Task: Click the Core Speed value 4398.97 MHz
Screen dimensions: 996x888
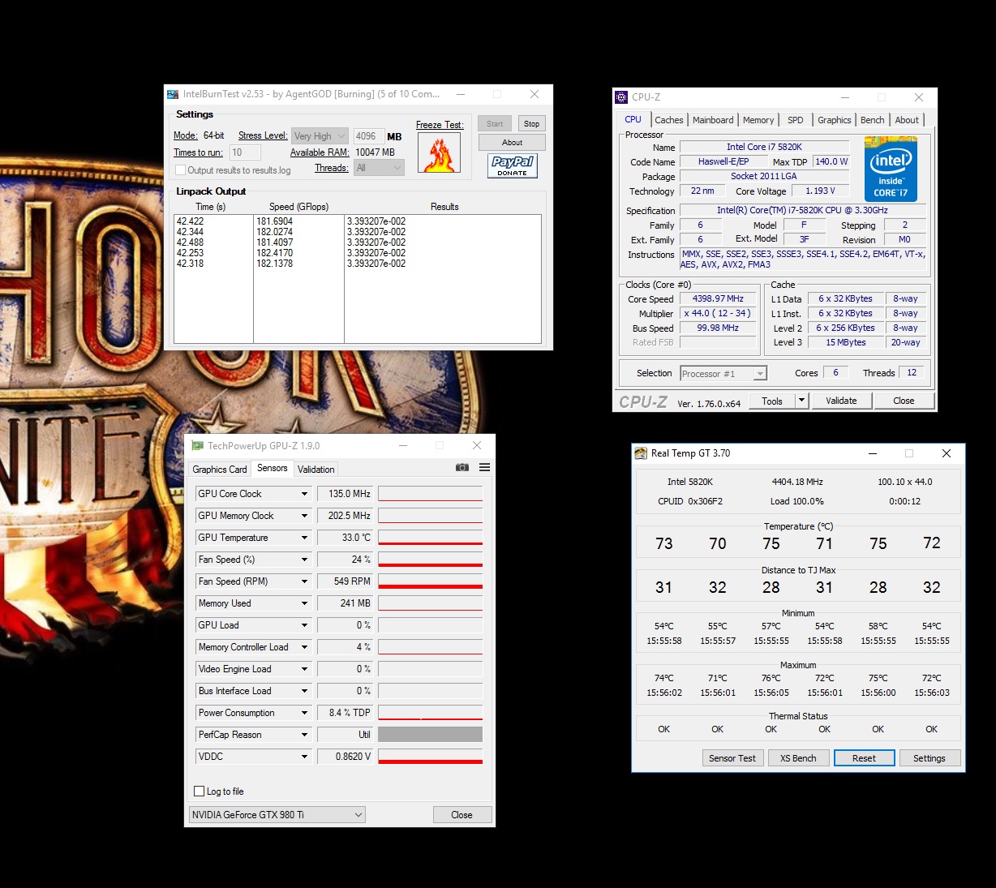Action: click(718, 298)
